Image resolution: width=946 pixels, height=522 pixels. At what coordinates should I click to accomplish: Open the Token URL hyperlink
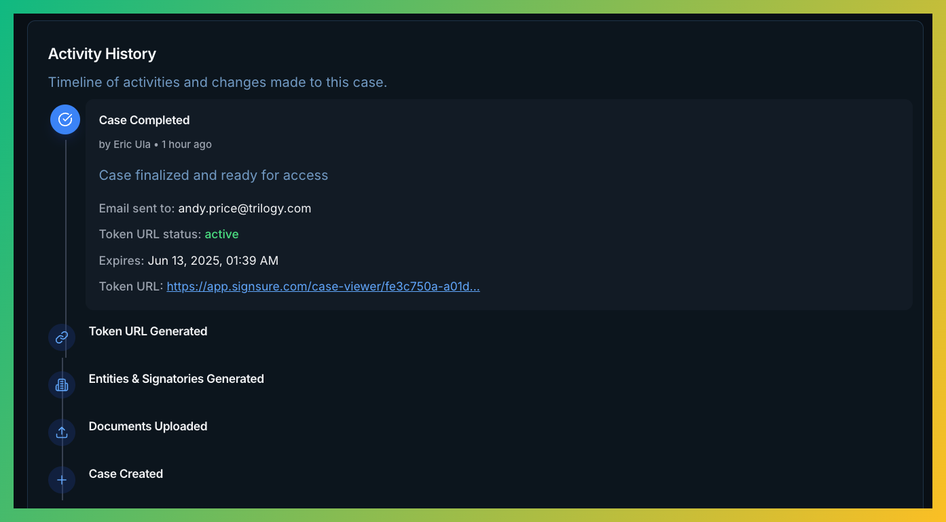click(323, 286)
